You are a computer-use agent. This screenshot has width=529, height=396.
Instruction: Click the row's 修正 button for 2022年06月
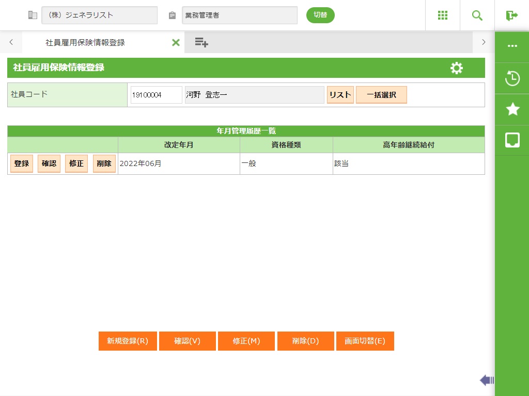tap(76, 163)
